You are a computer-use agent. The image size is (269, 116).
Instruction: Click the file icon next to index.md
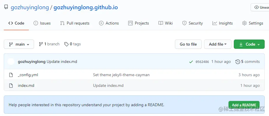(x=11, y=85)
